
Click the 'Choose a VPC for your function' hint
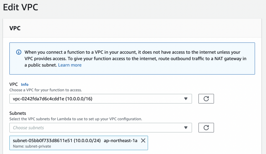coord(46,90)
